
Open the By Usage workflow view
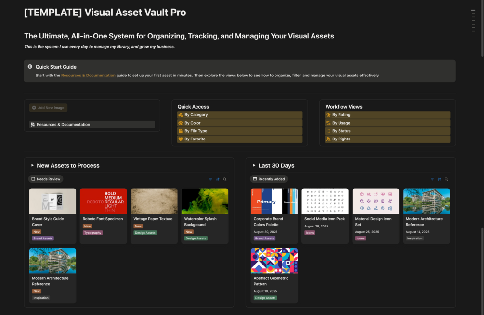coord(387,123)
